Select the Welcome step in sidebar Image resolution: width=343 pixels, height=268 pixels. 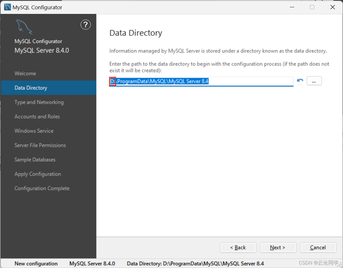25,73
